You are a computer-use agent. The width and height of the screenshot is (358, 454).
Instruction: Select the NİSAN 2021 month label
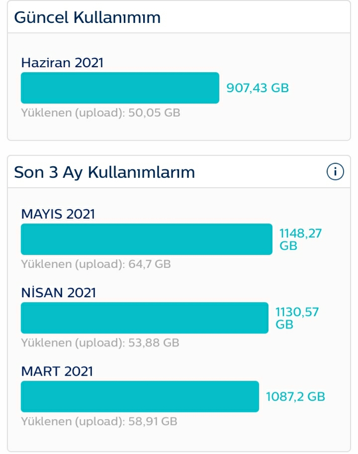(58, 292)
